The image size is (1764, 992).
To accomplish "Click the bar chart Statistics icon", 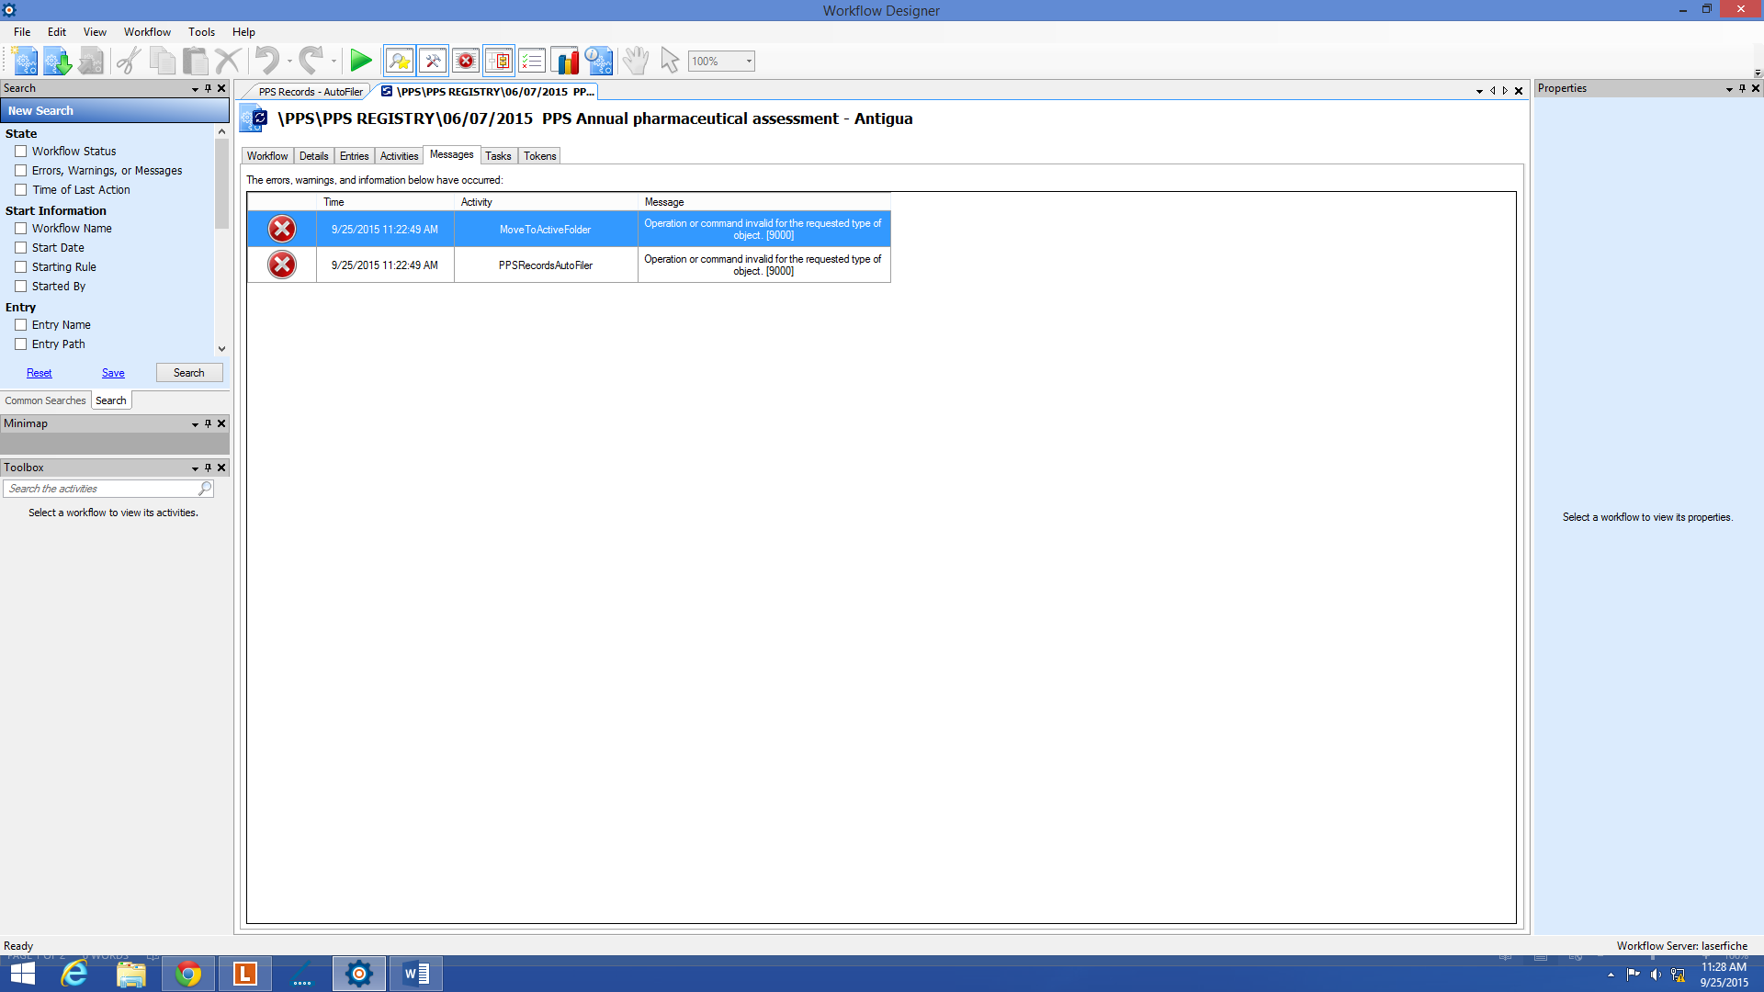I will click(x=565, y=62).
